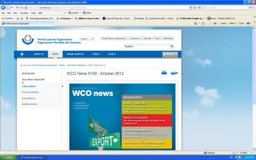The width and height of the screenshot is (256, 160).
Task: Open the View menu
Action: 15,13
